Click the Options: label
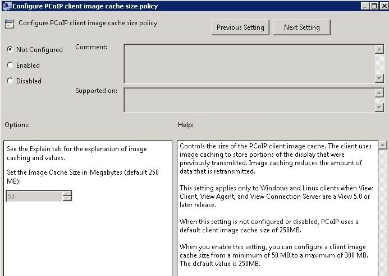The image size is (389, 276). [x=17, y=125]
